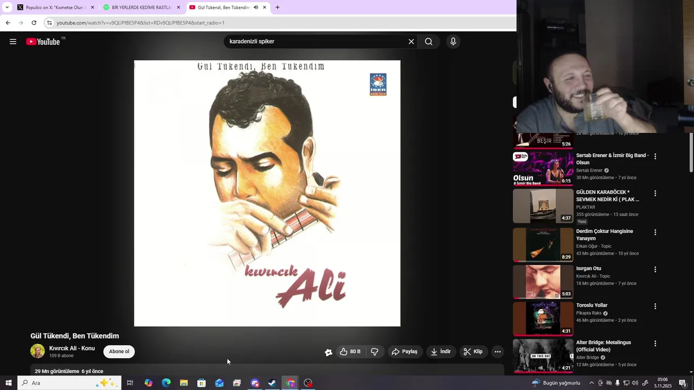Open the Bugün yağmurlu weather widget
Screen dimensions: 694x390
(x=556, y=383)
